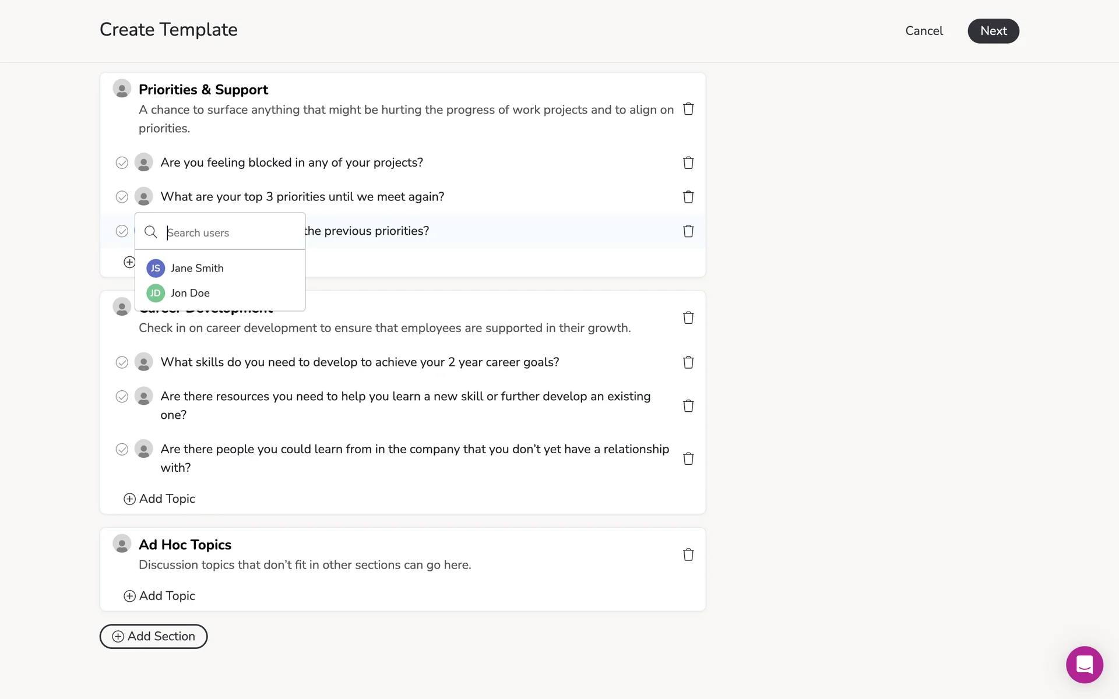
Task: Delete the Career Development section
Action: (x=688, y=317)
